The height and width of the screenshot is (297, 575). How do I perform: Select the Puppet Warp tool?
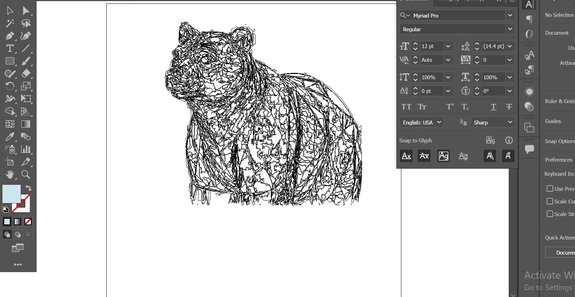[x=10, y=99]
